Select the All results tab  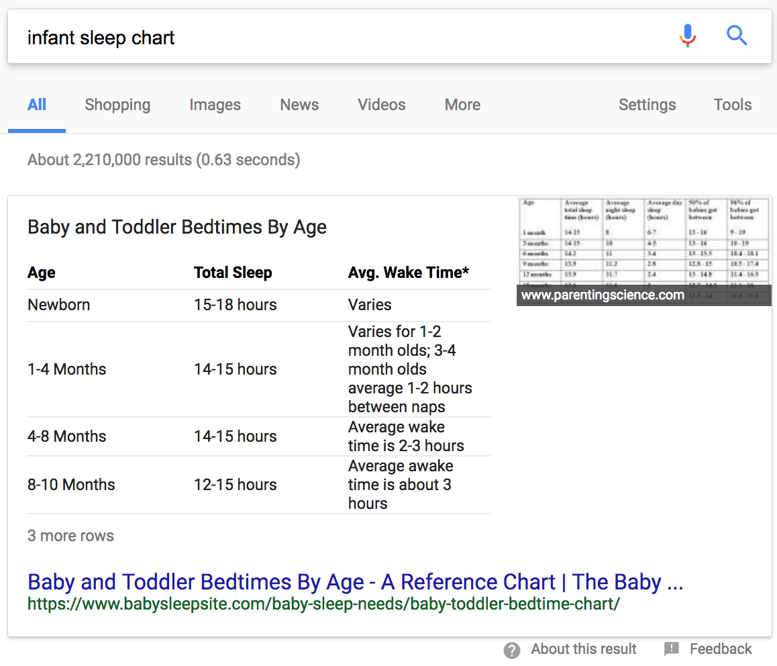click(x=37, y=105)
